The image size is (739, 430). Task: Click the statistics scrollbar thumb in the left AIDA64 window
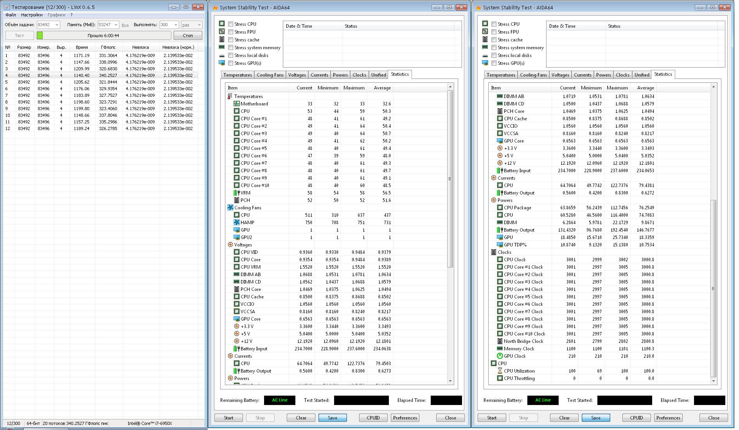(x=450, y=179)
